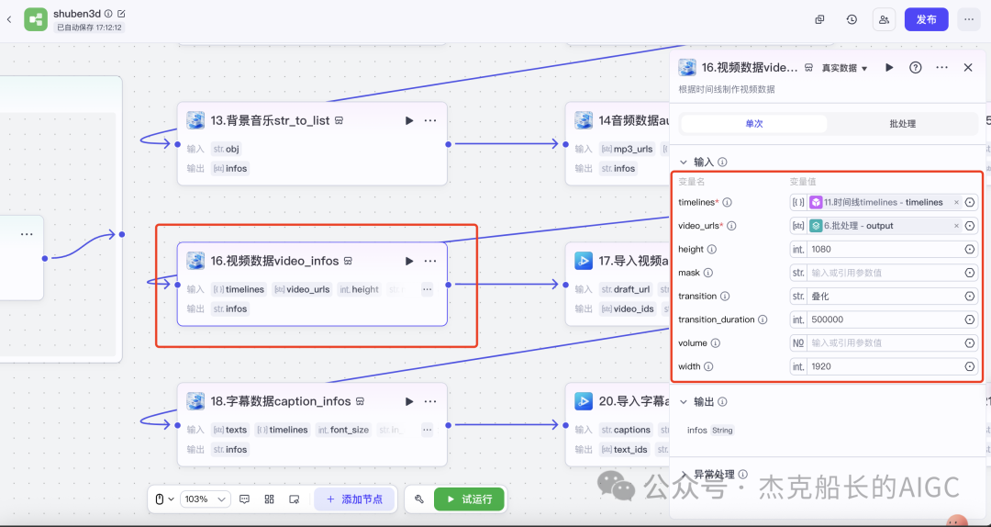991x527 pixels.
Task: Expand hidden inputs of node 18 card
Action: pos(428,430)
